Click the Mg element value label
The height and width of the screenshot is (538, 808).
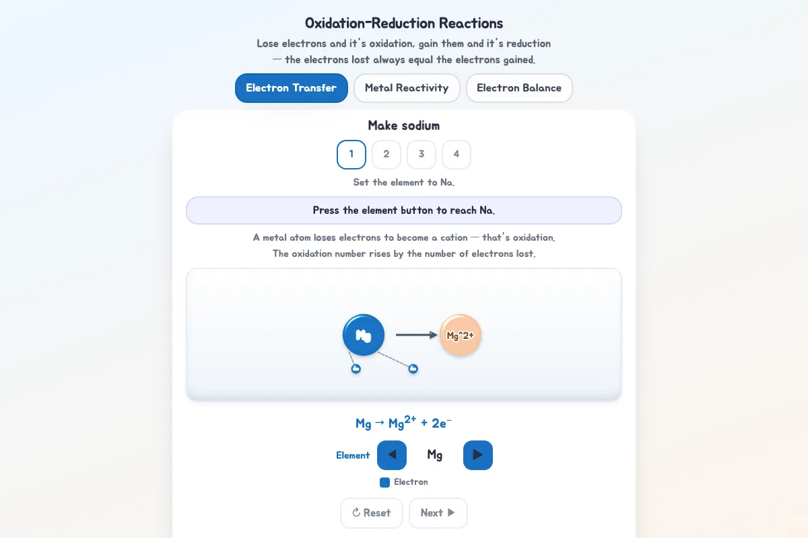pyautogui.click(x=435, y=455)
